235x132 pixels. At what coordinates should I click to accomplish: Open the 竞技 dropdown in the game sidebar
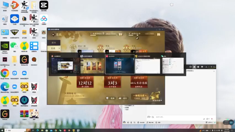coord(54,48)
